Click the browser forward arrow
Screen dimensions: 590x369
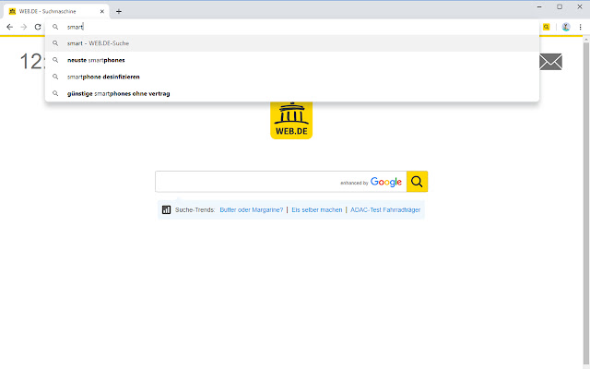(x=24, y=27)
